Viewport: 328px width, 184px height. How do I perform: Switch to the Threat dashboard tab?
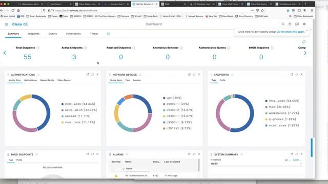click(94, 34)
